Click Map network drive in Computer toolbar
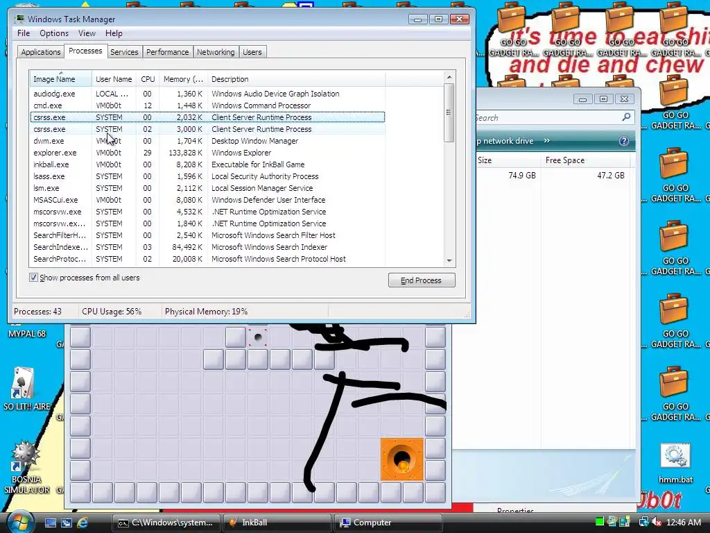Screen dimensions: 710x533 pyautogui.click(x=505, y=141)
